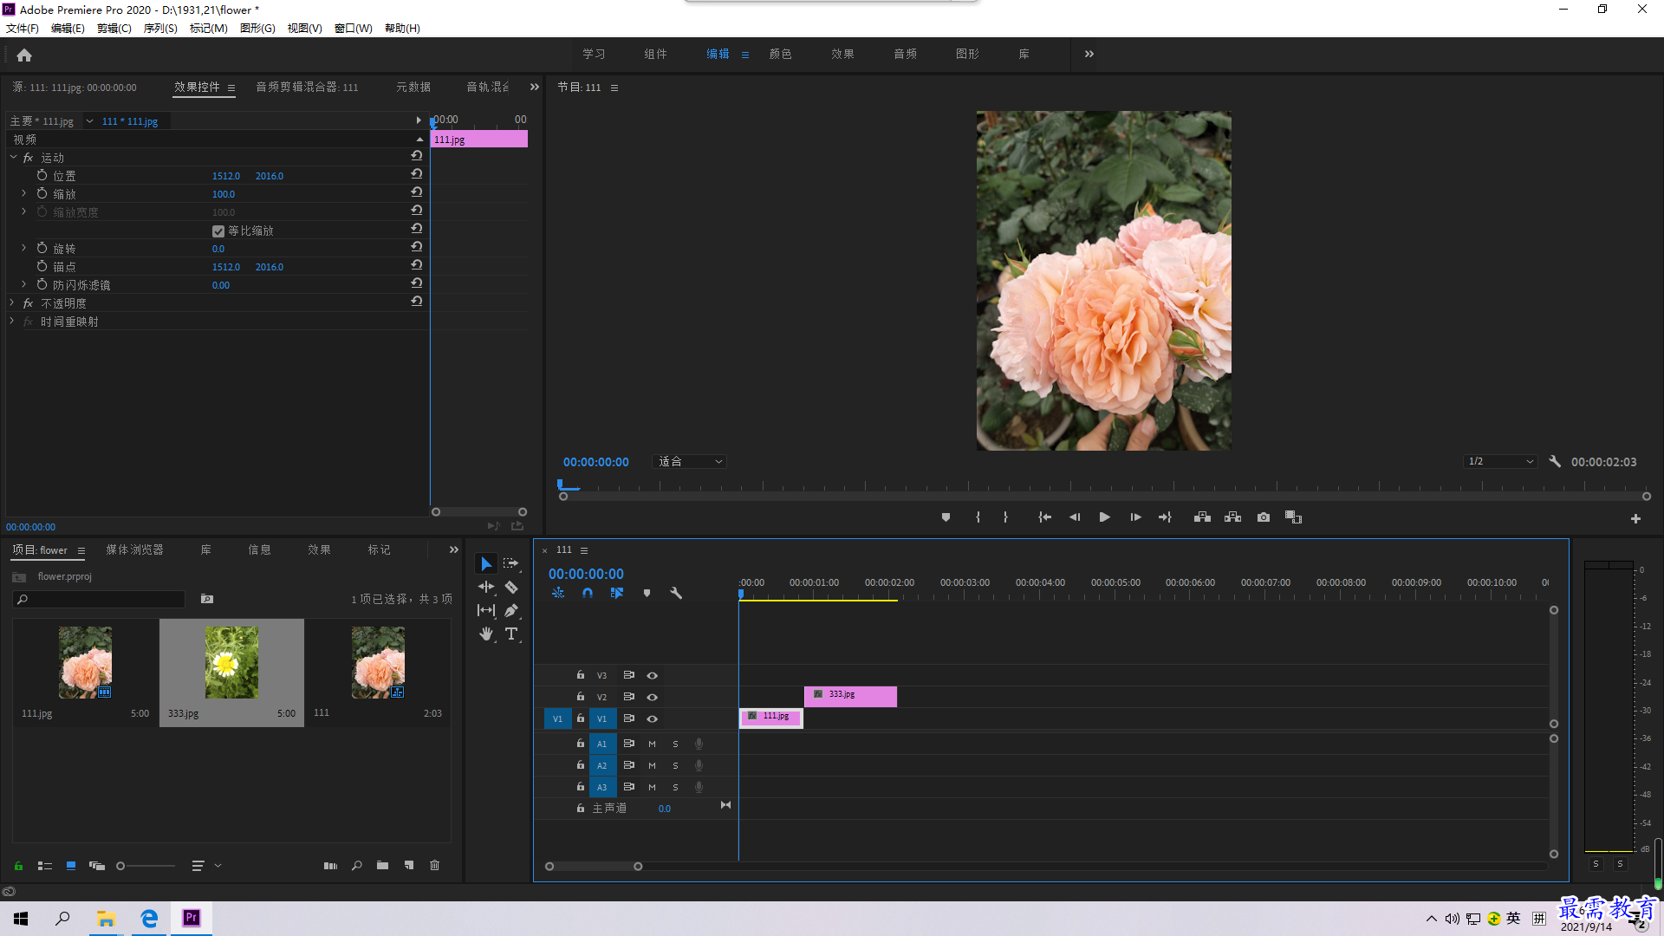Toggle V1 track output eye
Image resolution: width=1664 pixels, height=936 pixels.
coord(653,718)
